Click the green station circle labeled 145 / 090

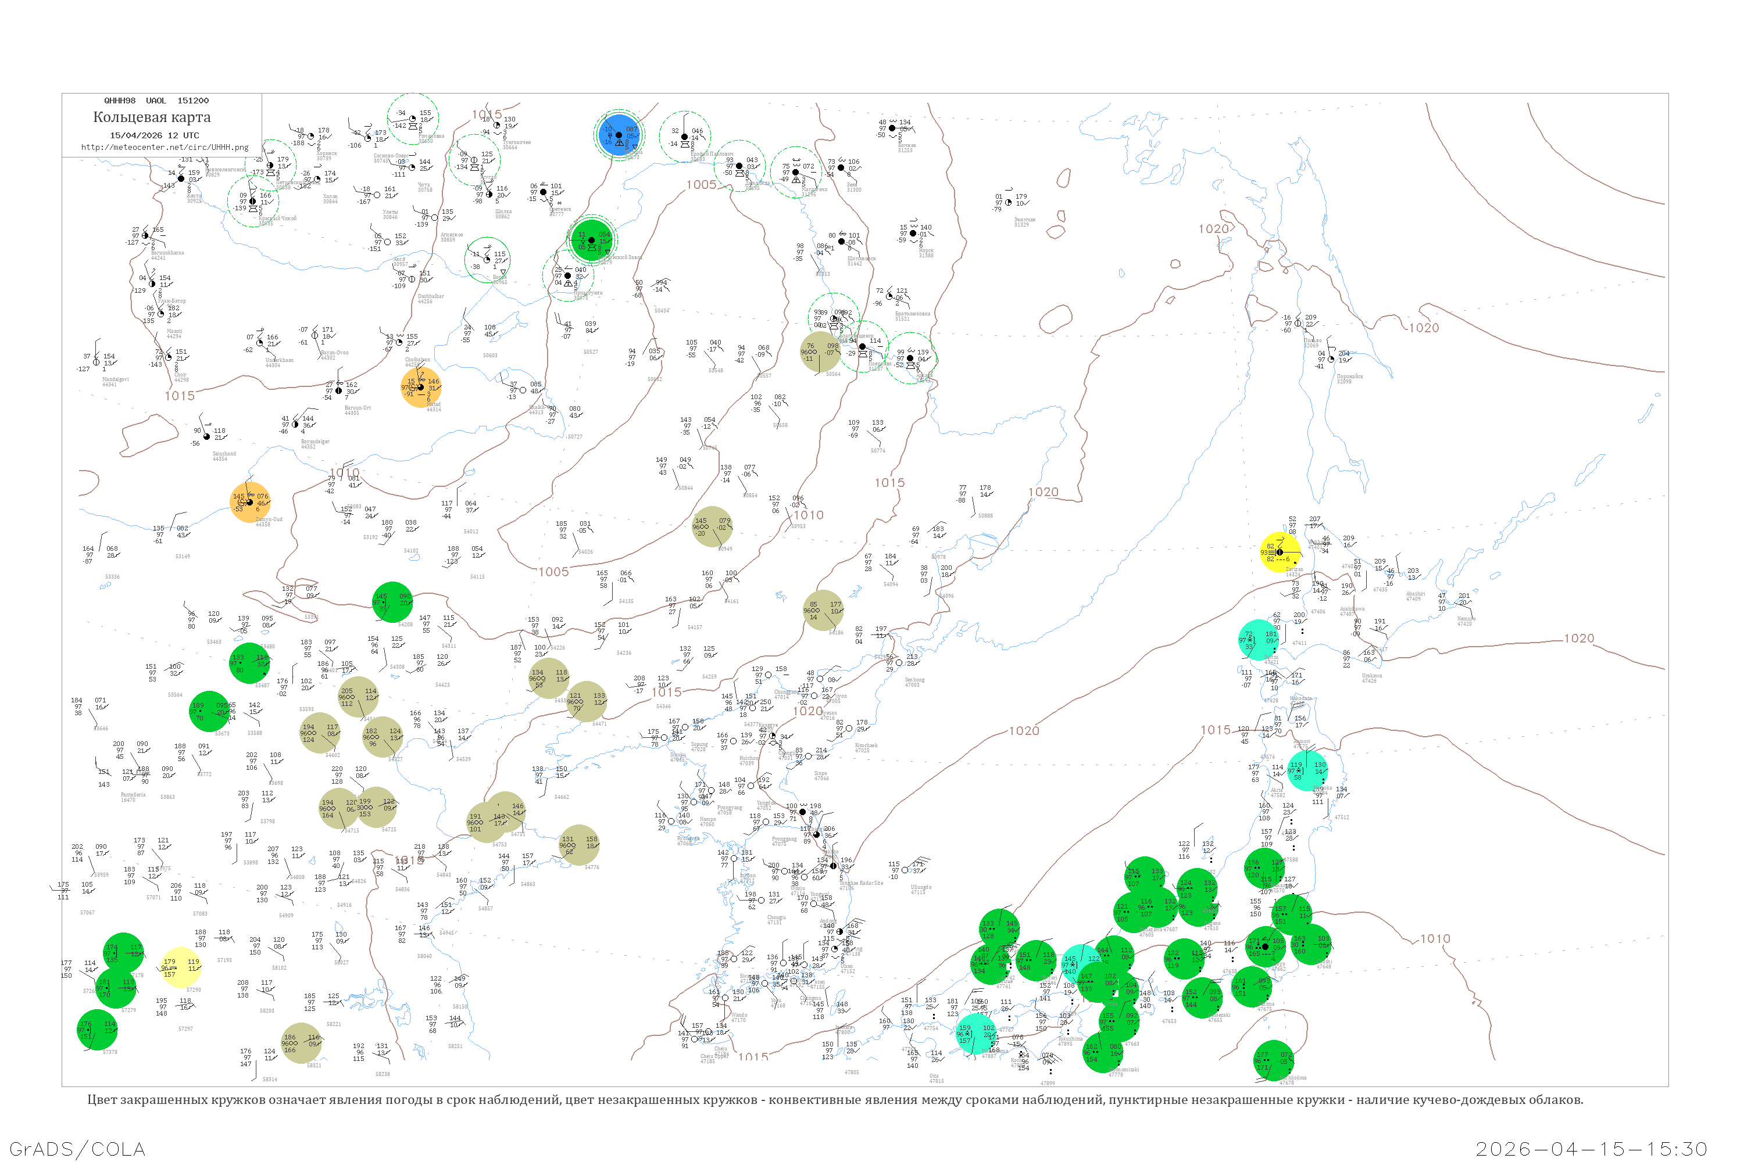392,602
